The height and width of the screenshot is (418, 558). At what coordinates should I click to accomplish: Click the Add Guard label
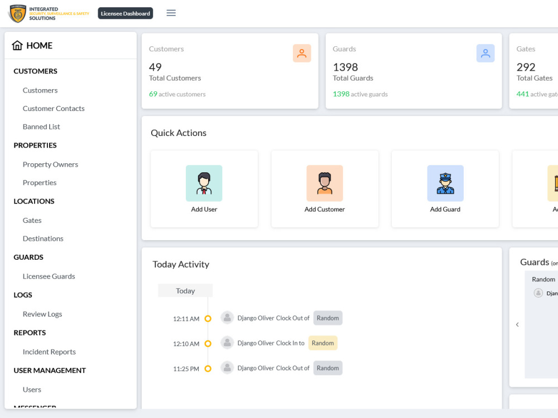tap(445, 210)
